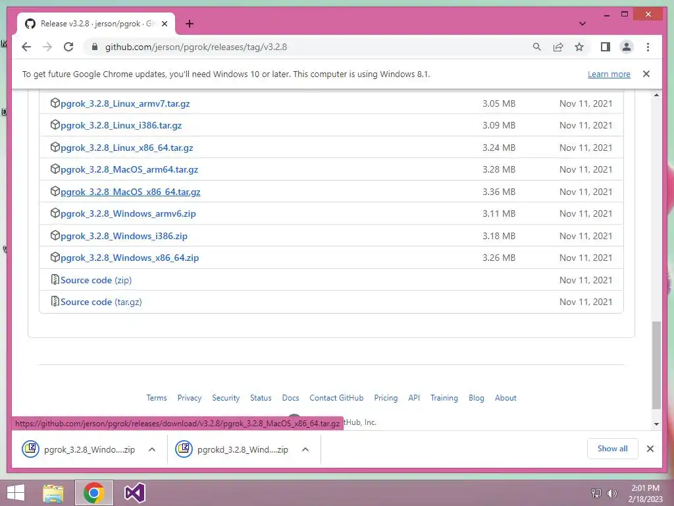Image resolution: width=674 pixels, height=506 pixels.
Task: Open the Privacy footer link
Action: (x=190, y=398)
